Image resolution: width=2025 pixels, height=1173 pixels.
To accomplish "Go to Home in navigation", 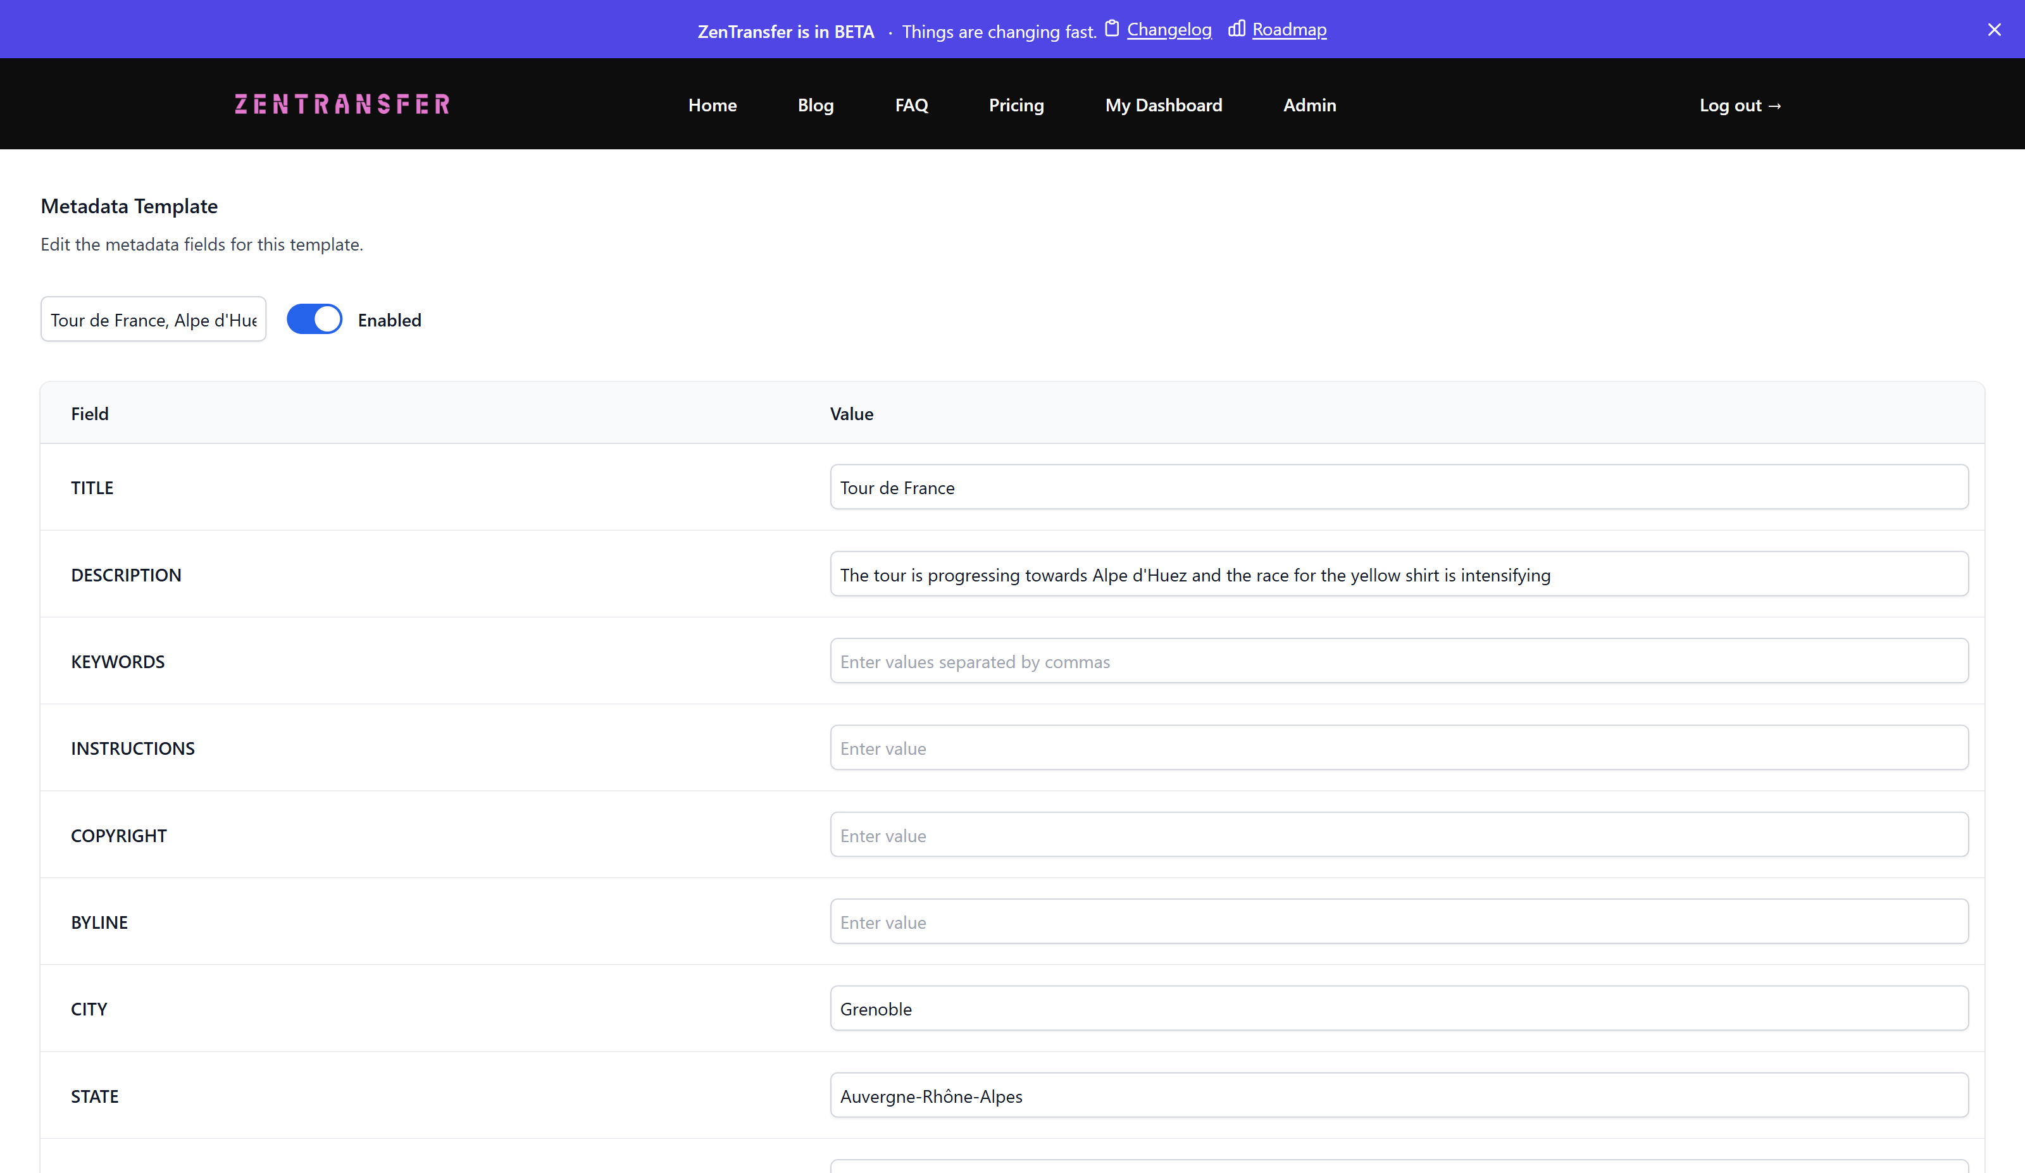I will 712,105.
